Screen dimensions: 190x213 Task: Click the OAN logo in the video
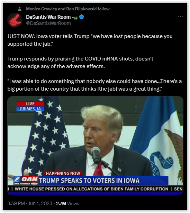(26, 180)
